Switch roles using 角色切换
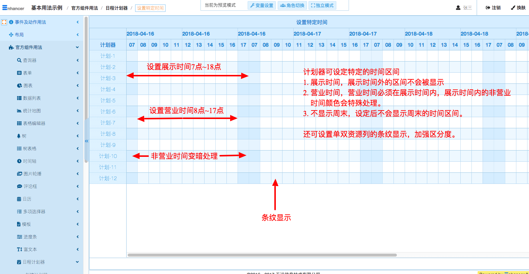Viewport: 529px width, 274px height. [292, 6]
